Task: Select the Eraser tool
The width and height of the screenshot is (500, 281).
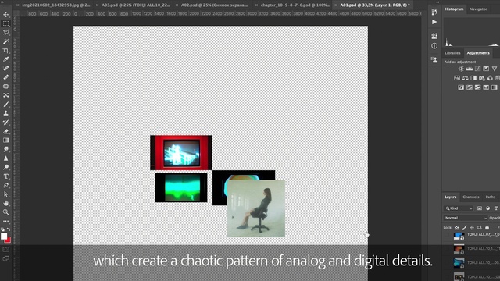Action: click(5, 131)
